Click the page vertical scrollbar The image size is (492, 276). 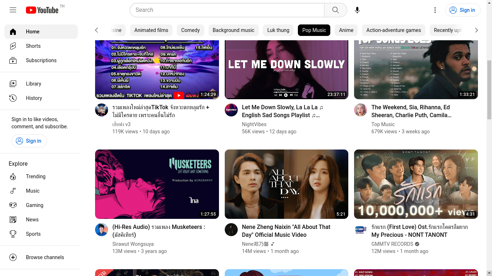tap(489, 90)
